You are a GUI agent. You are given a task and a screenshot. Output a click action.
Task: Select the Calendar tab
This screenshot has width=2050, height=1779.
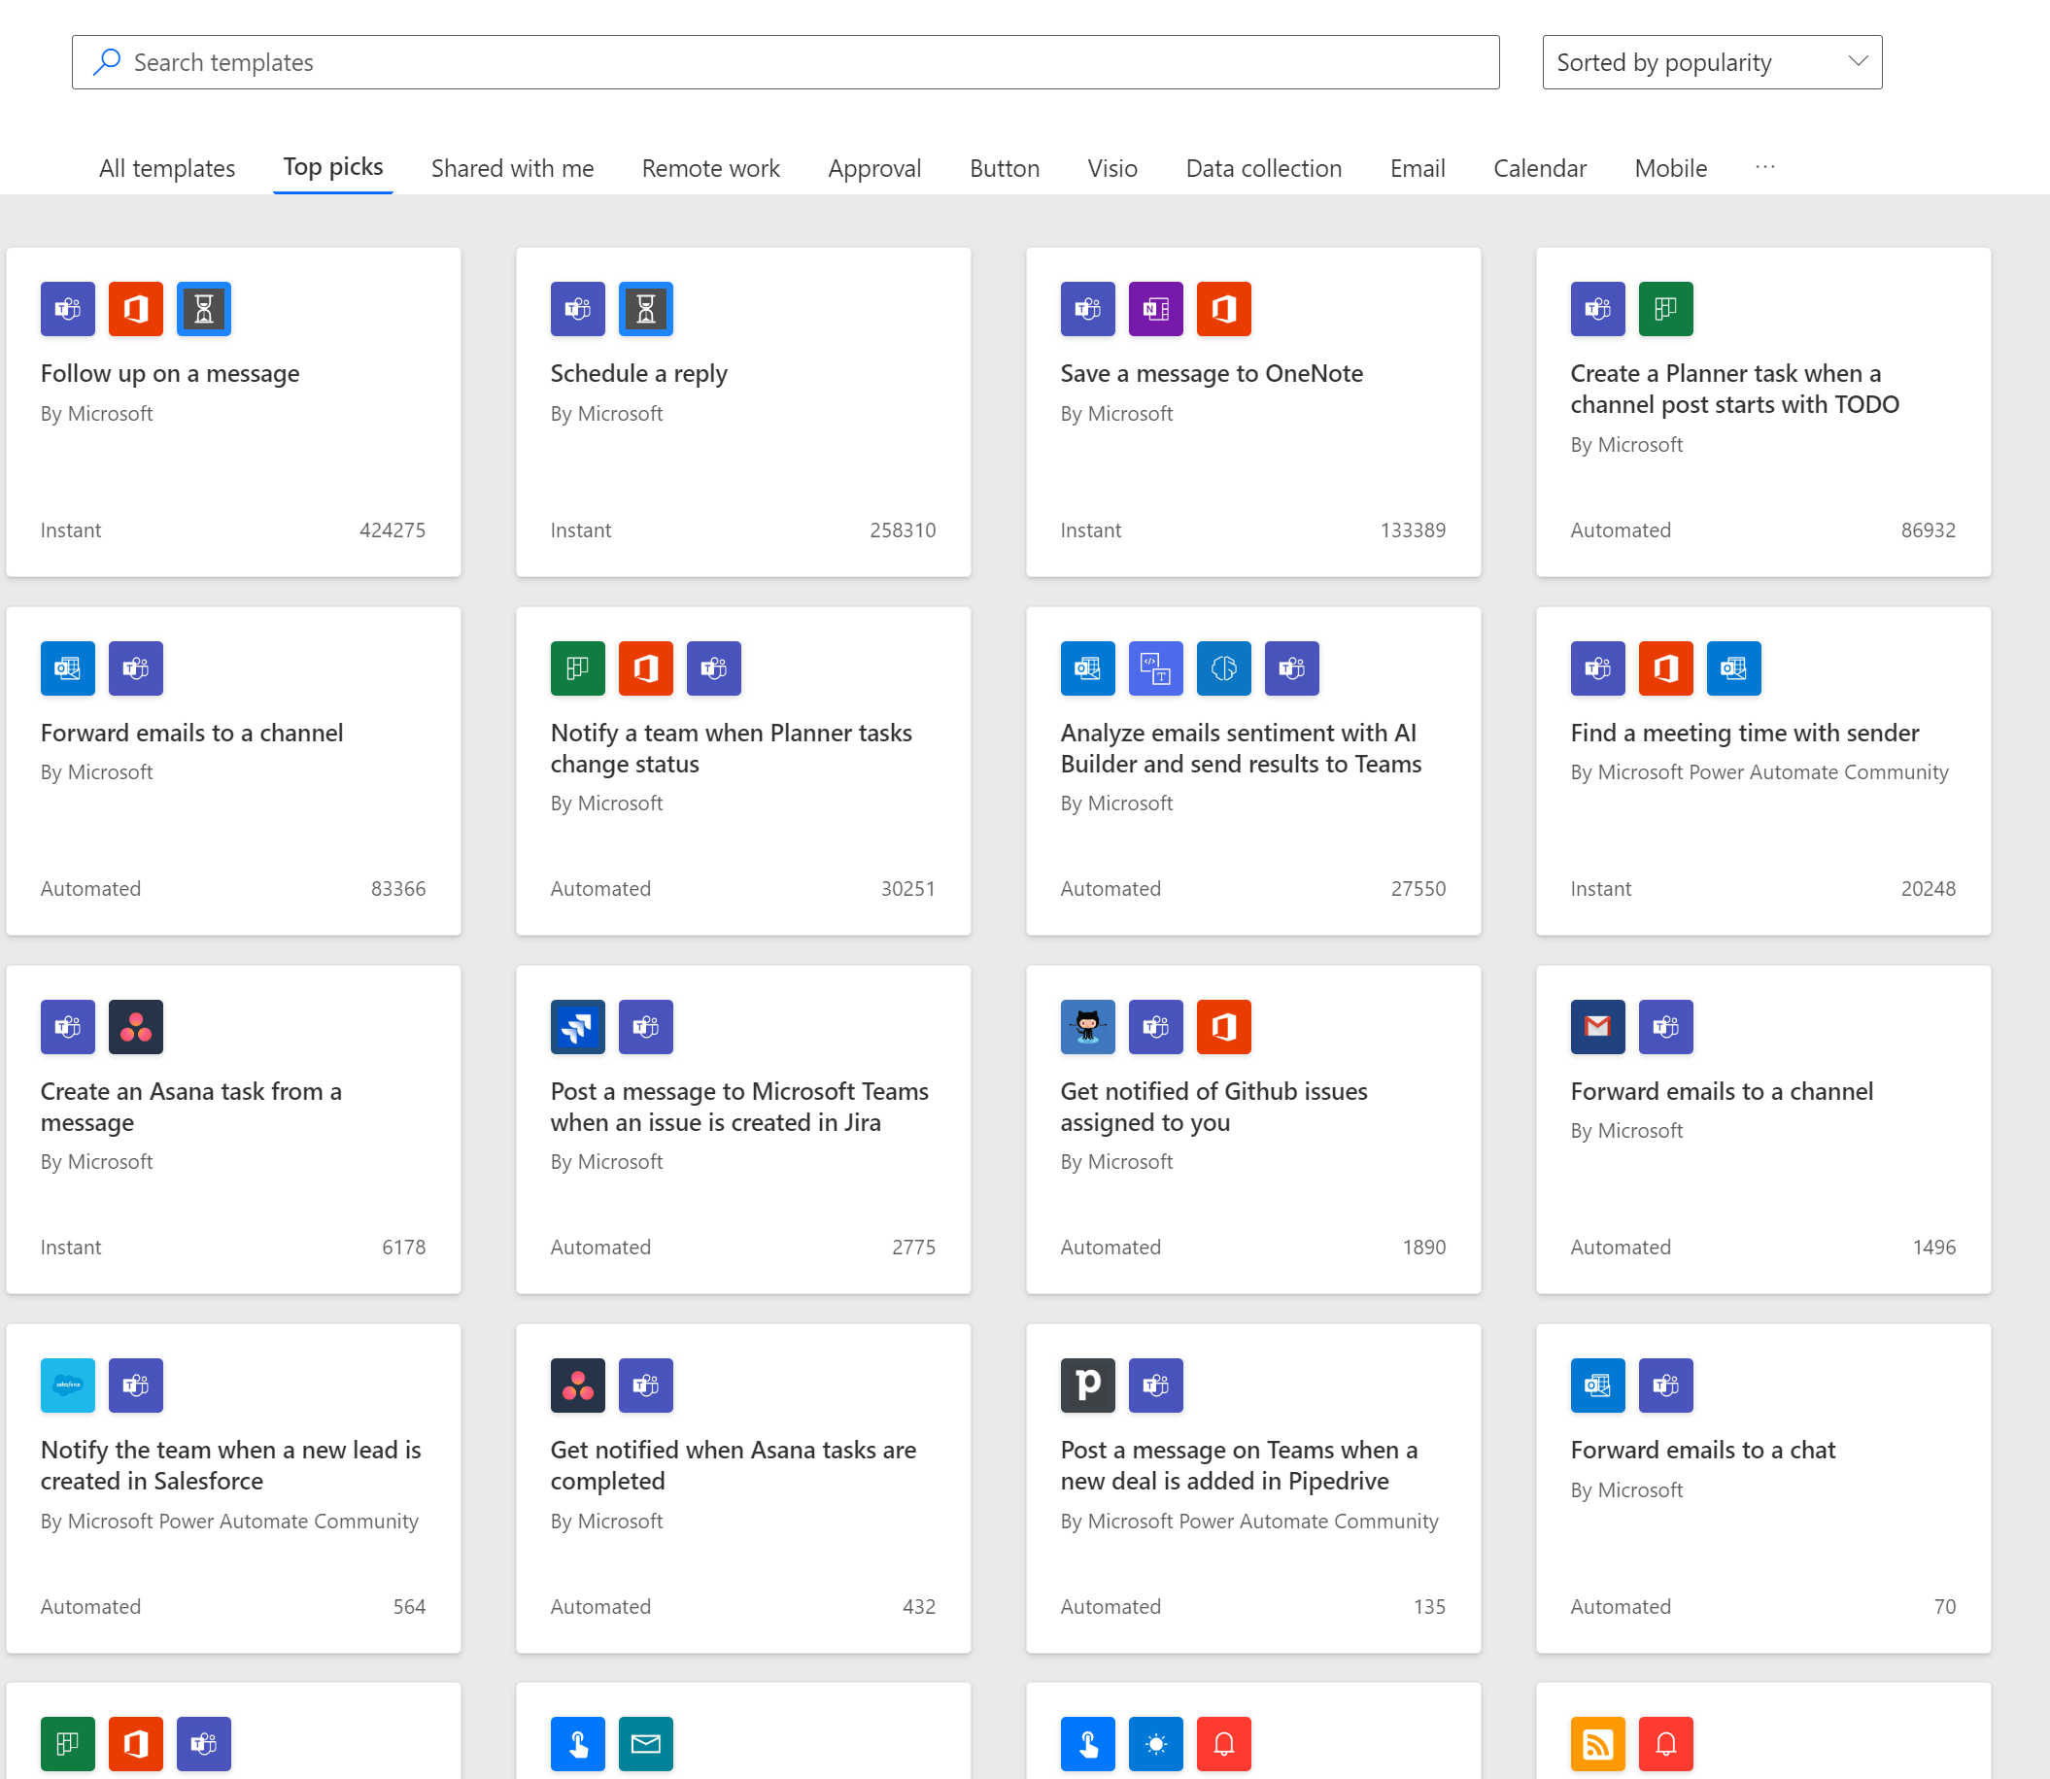coord(1539,168)
